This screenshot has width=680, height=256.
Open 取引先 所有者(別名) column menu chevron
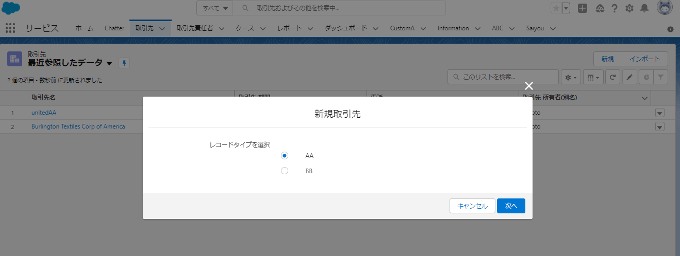(644, 98)
